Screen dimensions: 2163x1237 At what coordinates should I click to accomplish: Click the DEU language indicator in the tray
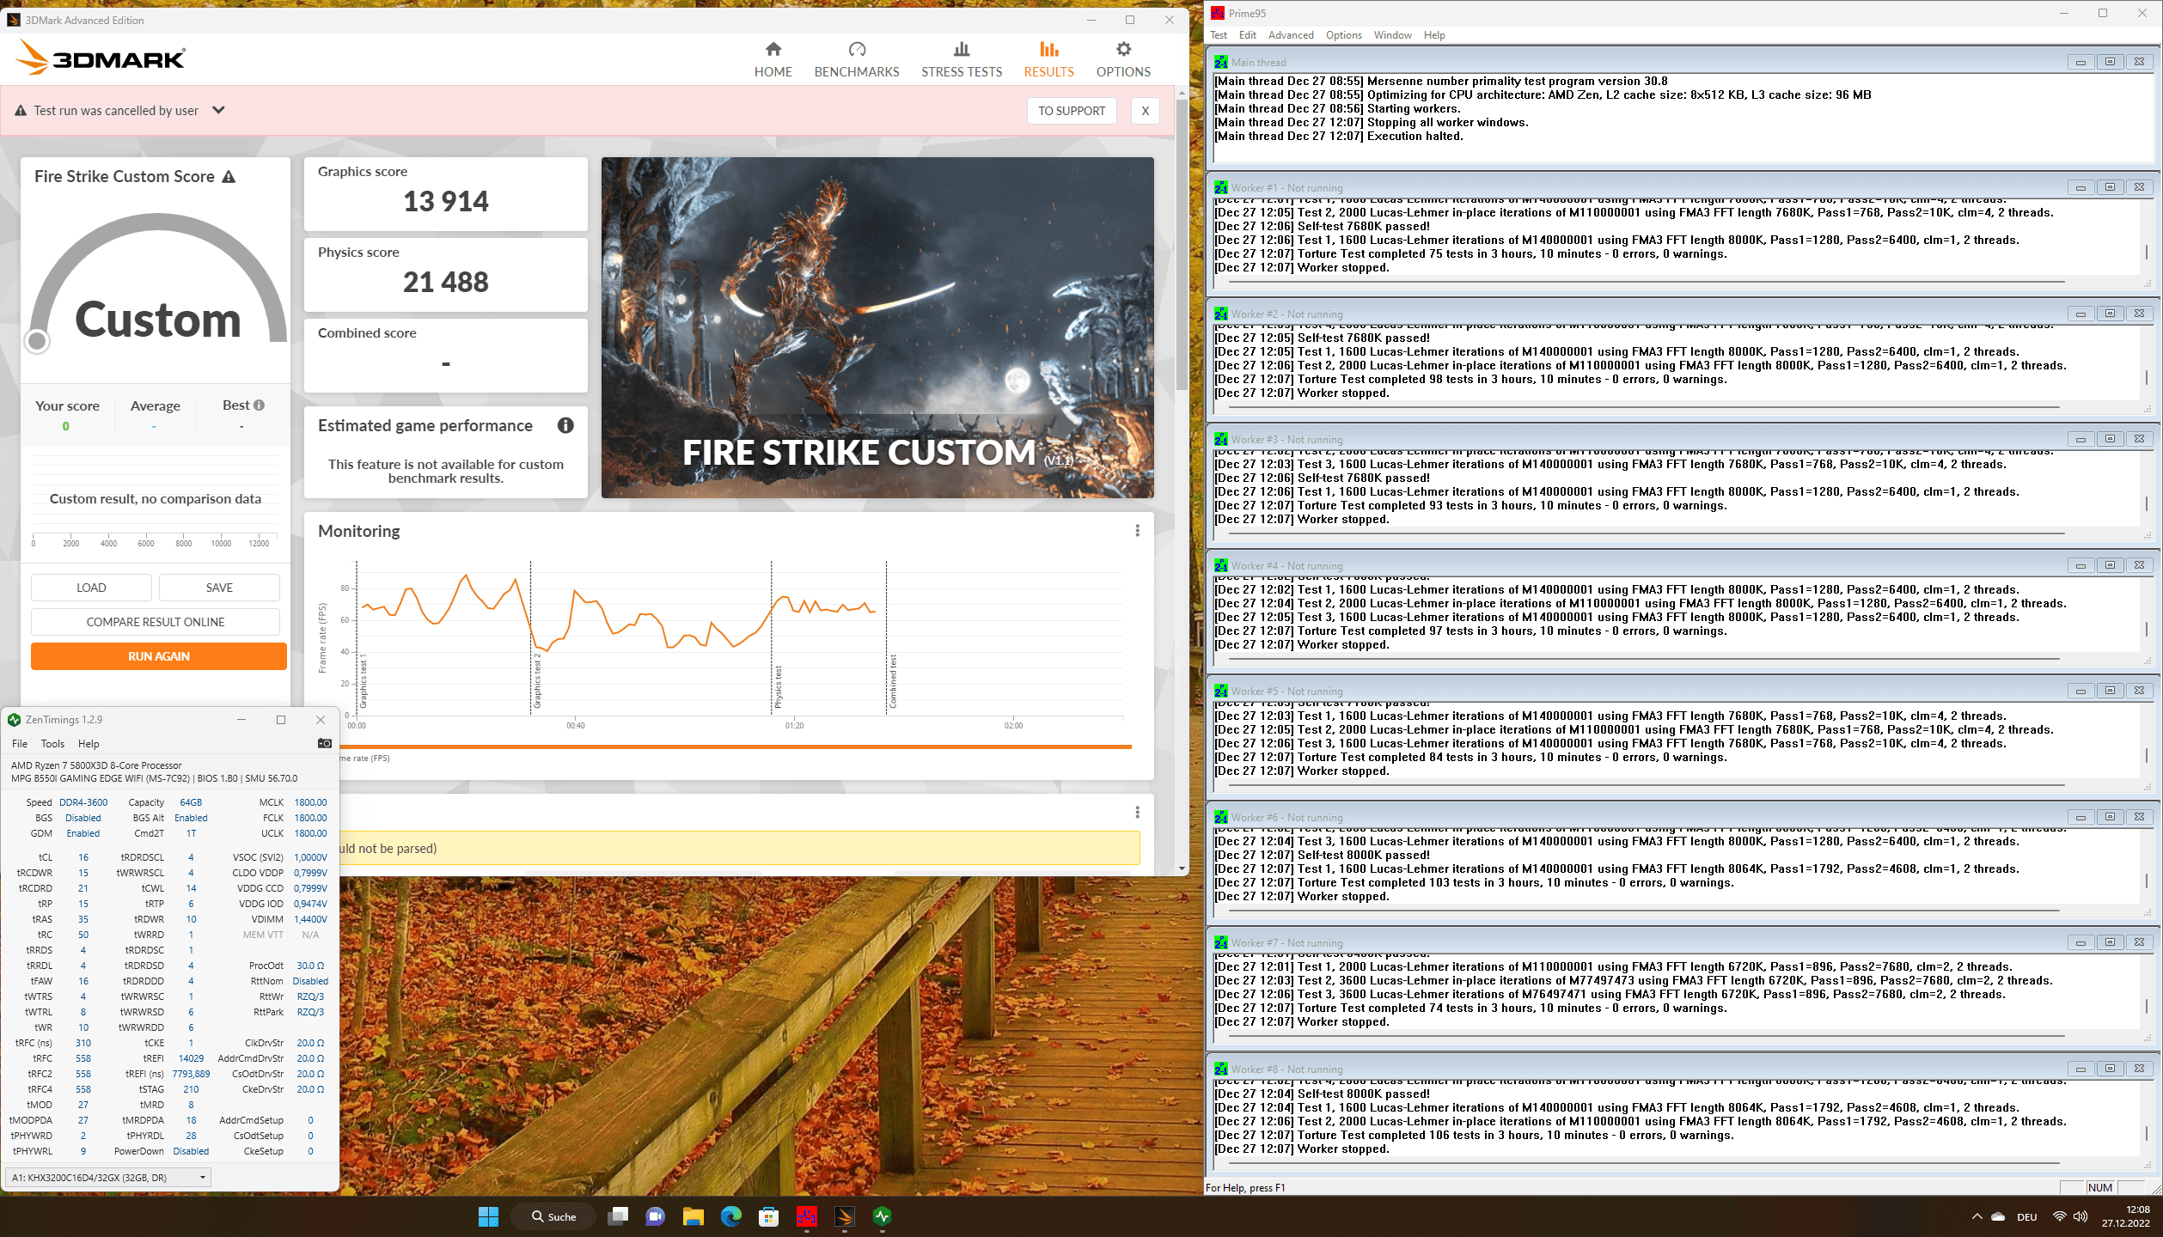click(x=2027, y=1217)
